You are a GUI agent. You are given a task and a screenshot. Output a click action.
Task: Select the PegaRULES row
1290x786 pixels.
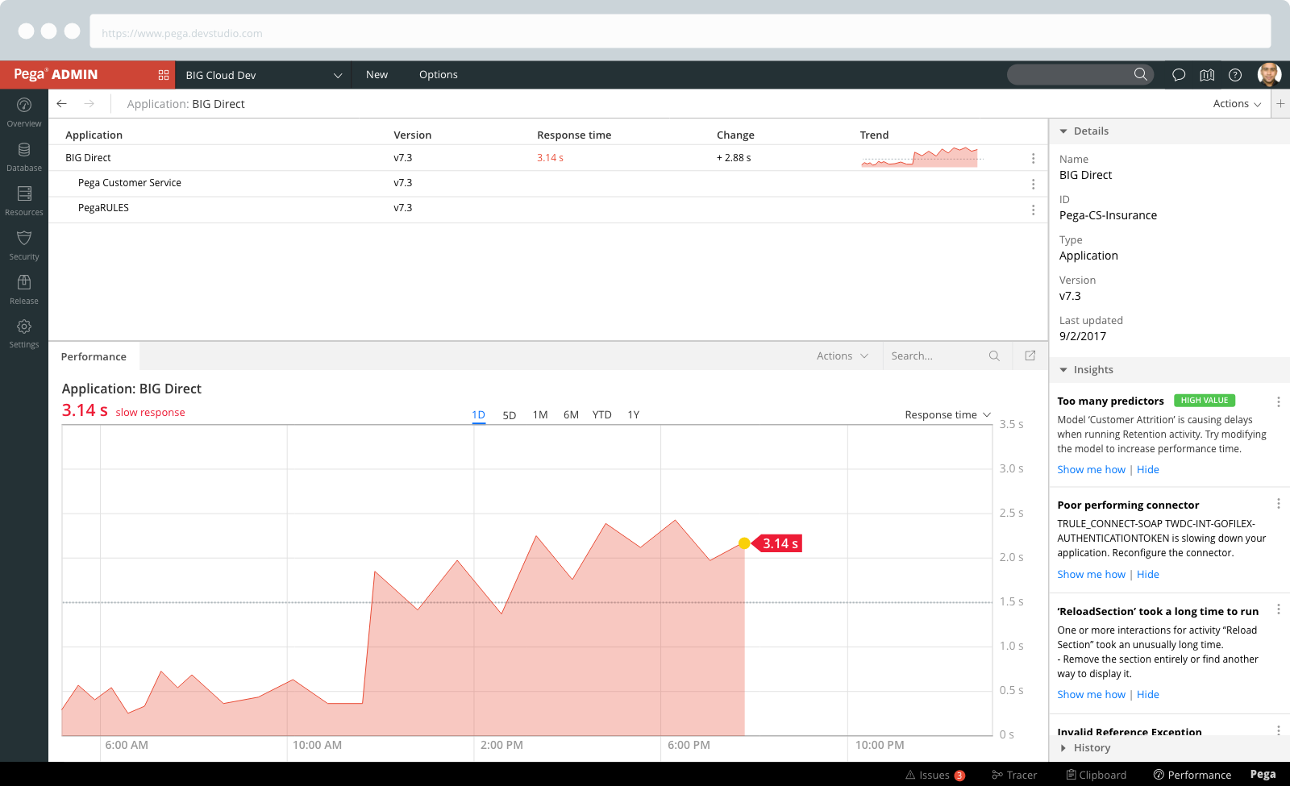coord(548,208)
